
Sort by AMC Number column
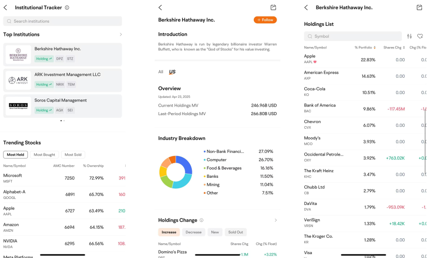point(64,166)
